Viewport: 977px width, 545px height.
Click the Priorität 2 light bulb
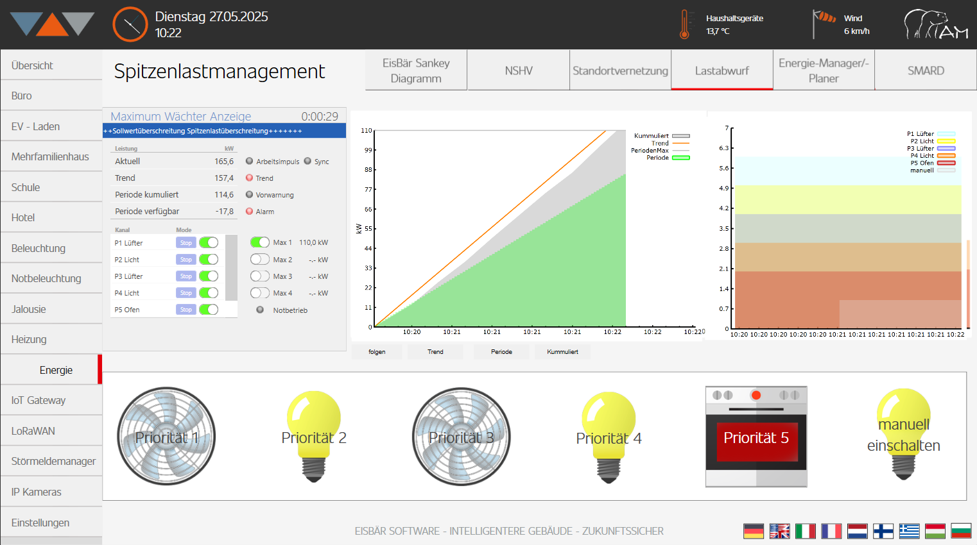coord(314,437)
